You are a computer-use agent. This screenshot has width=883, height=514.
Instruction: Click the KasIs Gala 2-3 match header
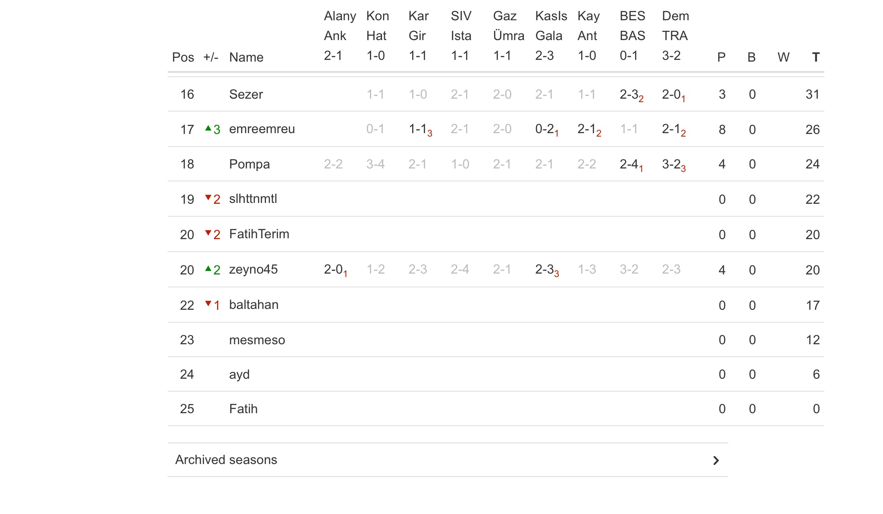pos(551,36)
